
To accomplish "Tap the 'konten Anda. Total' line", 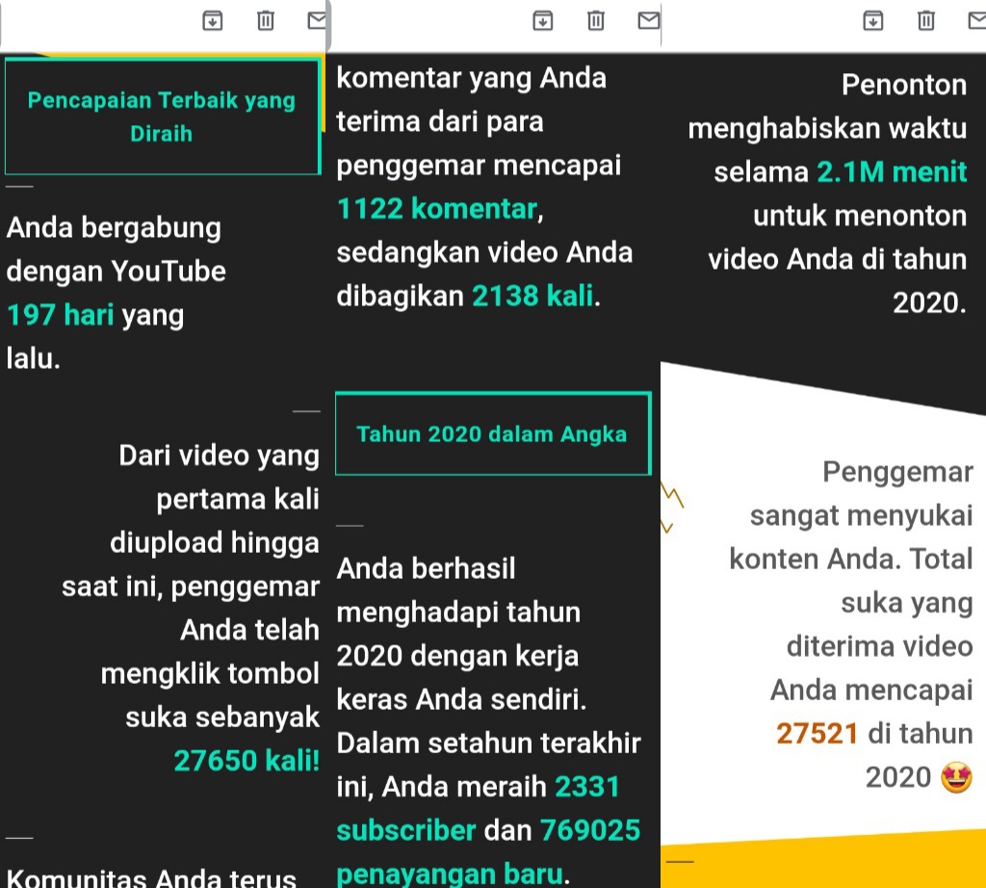I will (851, 559).
